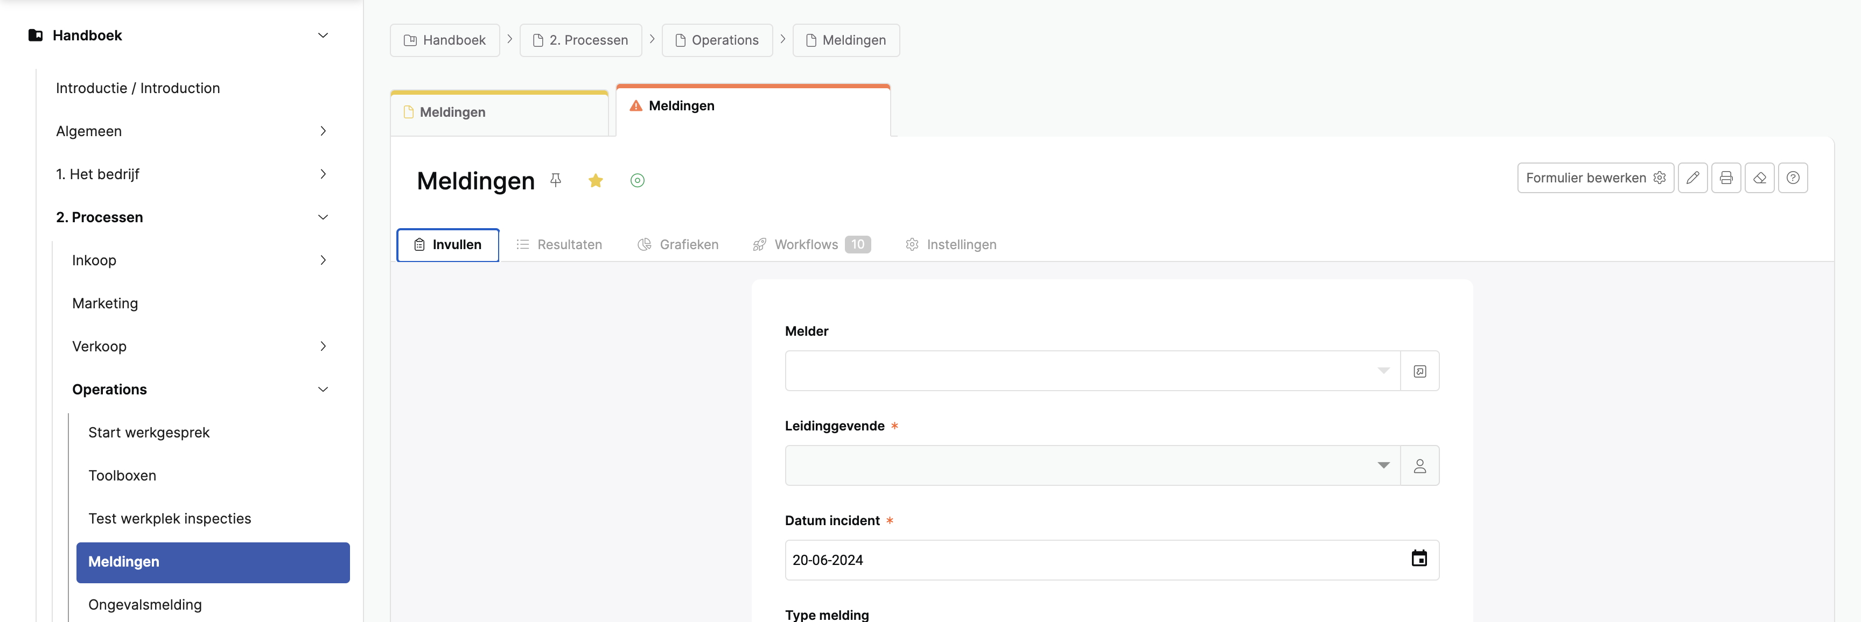Open Toolboxen in the sidebar
This screenshot has height=622, width=1861.
click(x=122, y=476)
